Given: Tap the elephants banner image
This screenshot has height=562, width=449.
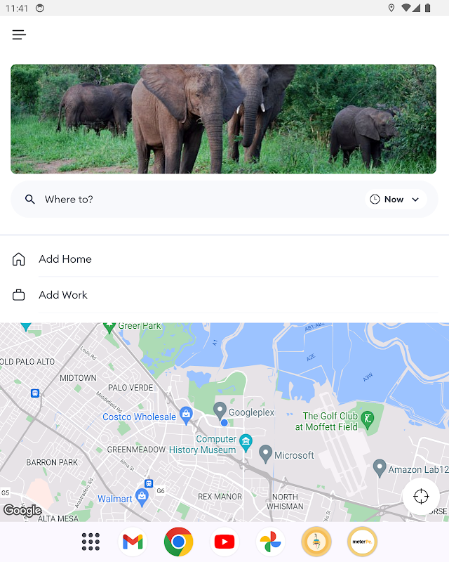Looking at the screenshot, I should 223,119.
